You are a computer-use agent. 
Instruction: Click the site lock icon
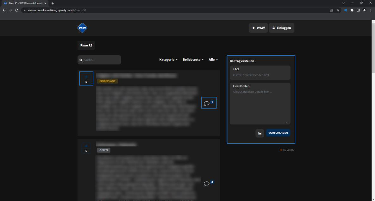coord(24,10)
